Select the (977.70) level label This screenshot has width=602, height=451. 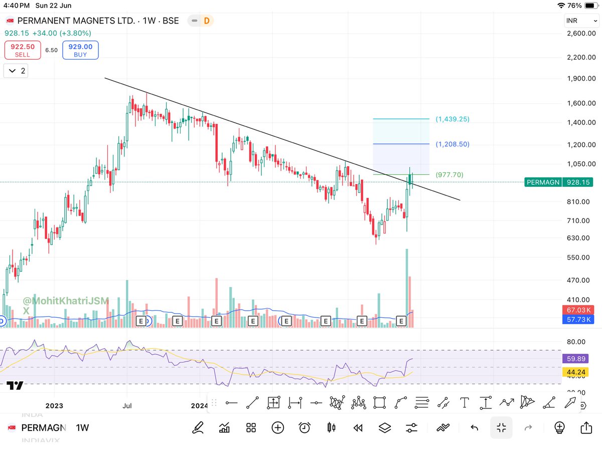click(x=449, y=175)
